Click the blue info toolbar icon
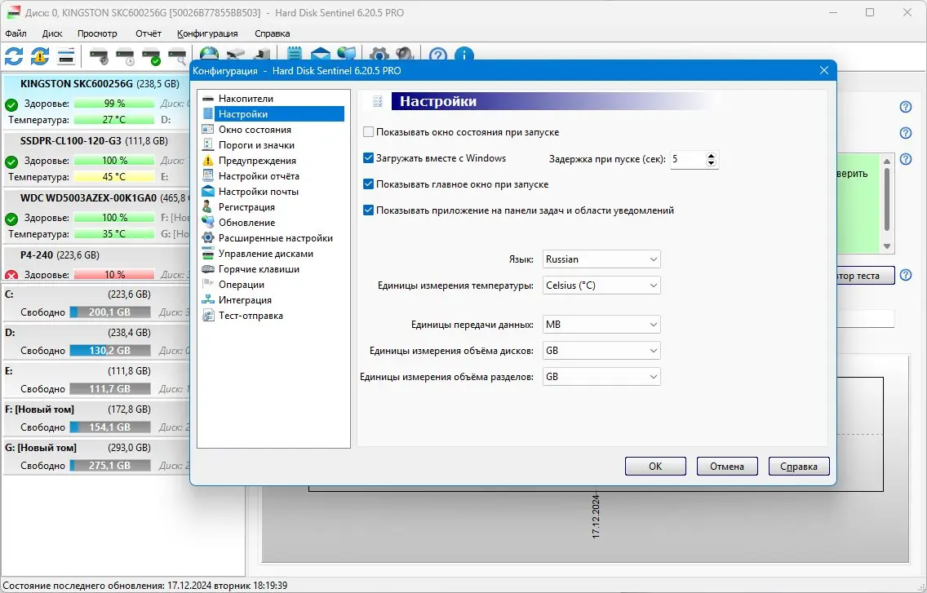Viewport: 927px width, 593px height. (464, 55)
